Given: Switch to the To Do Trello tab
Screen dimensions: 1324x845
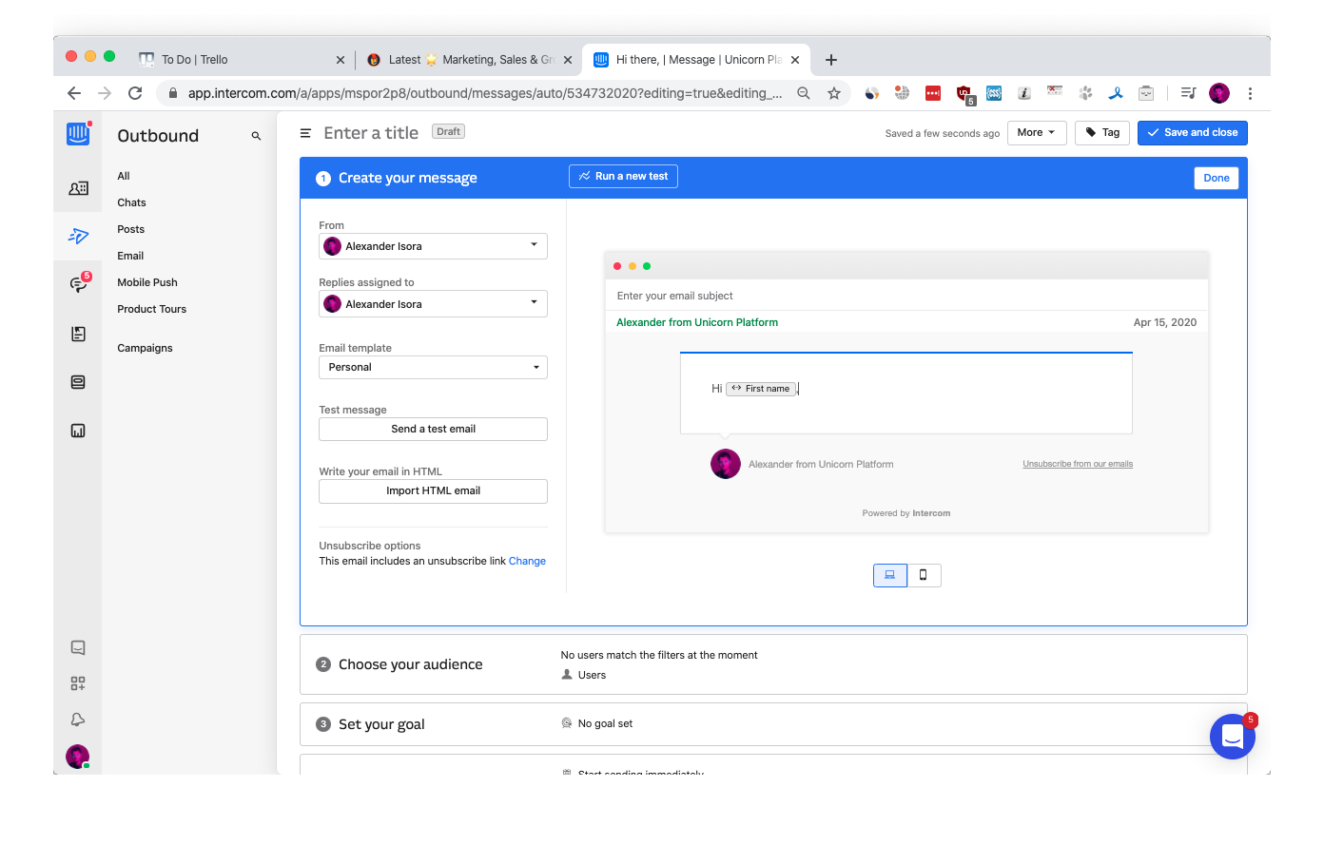Looking at the screenshot, I should click(x=240, y=60).
